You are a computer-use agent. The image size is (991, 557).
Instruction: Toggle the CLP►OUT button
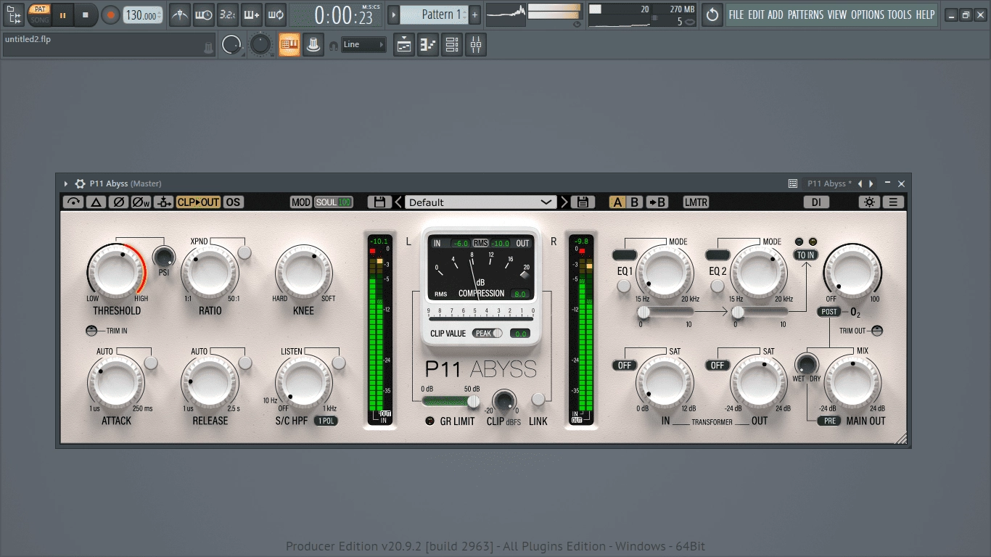point(199,202)
